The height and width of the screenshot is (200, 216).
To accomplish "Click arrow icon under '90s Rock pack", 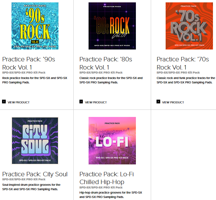I will coord(4,102).
